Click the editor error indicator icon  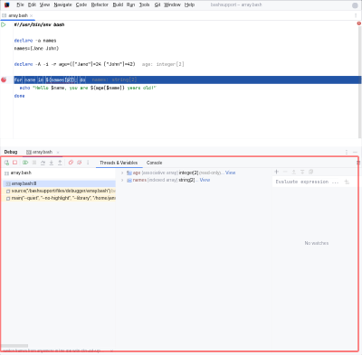click(358, 23)
